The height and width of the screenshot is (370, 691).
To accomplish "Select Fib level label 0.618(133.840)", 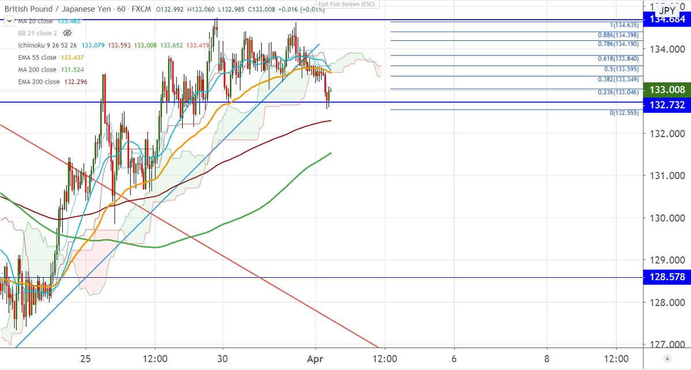I will click(x=618, y=59).
